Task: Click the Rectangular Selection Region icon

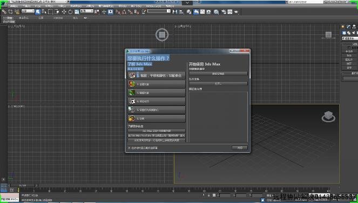Action: 50,12
